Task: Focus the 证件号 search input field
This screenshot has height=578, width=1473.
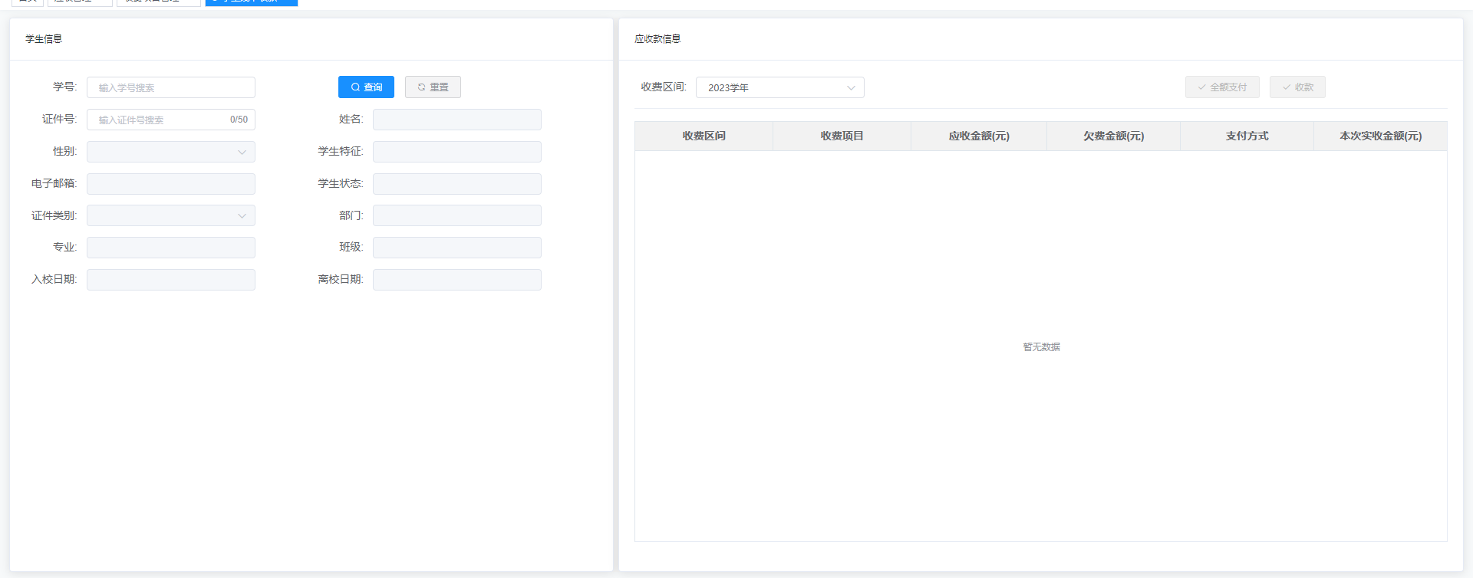Action: [171, 120]
